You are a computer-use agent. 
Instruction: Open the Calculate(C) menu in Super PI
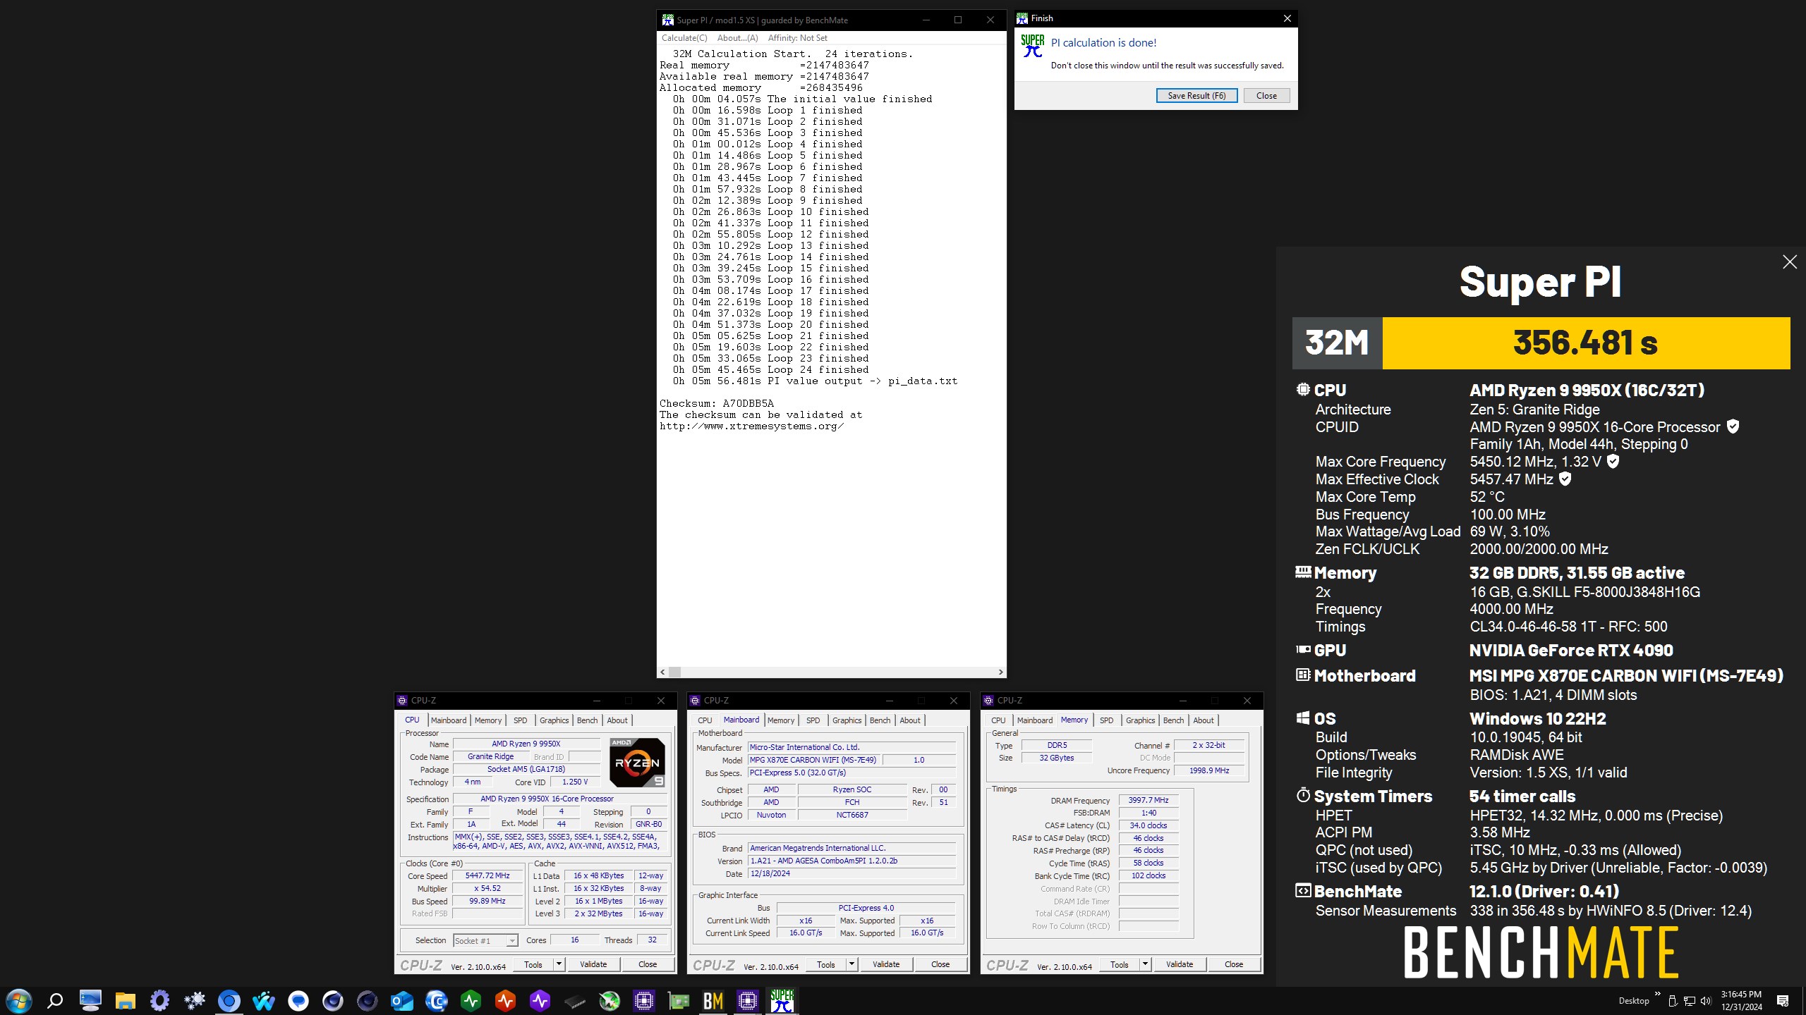coord(684,38)
